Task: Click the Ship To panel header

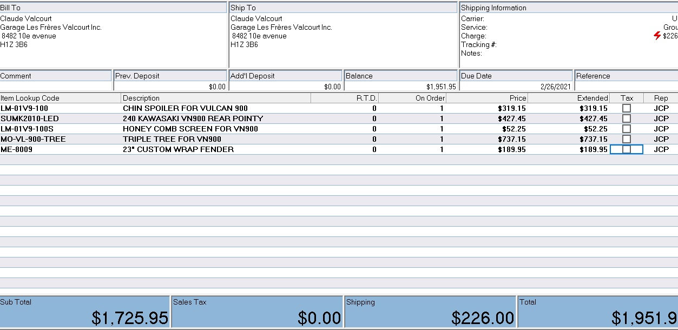Action: (344, 8)
